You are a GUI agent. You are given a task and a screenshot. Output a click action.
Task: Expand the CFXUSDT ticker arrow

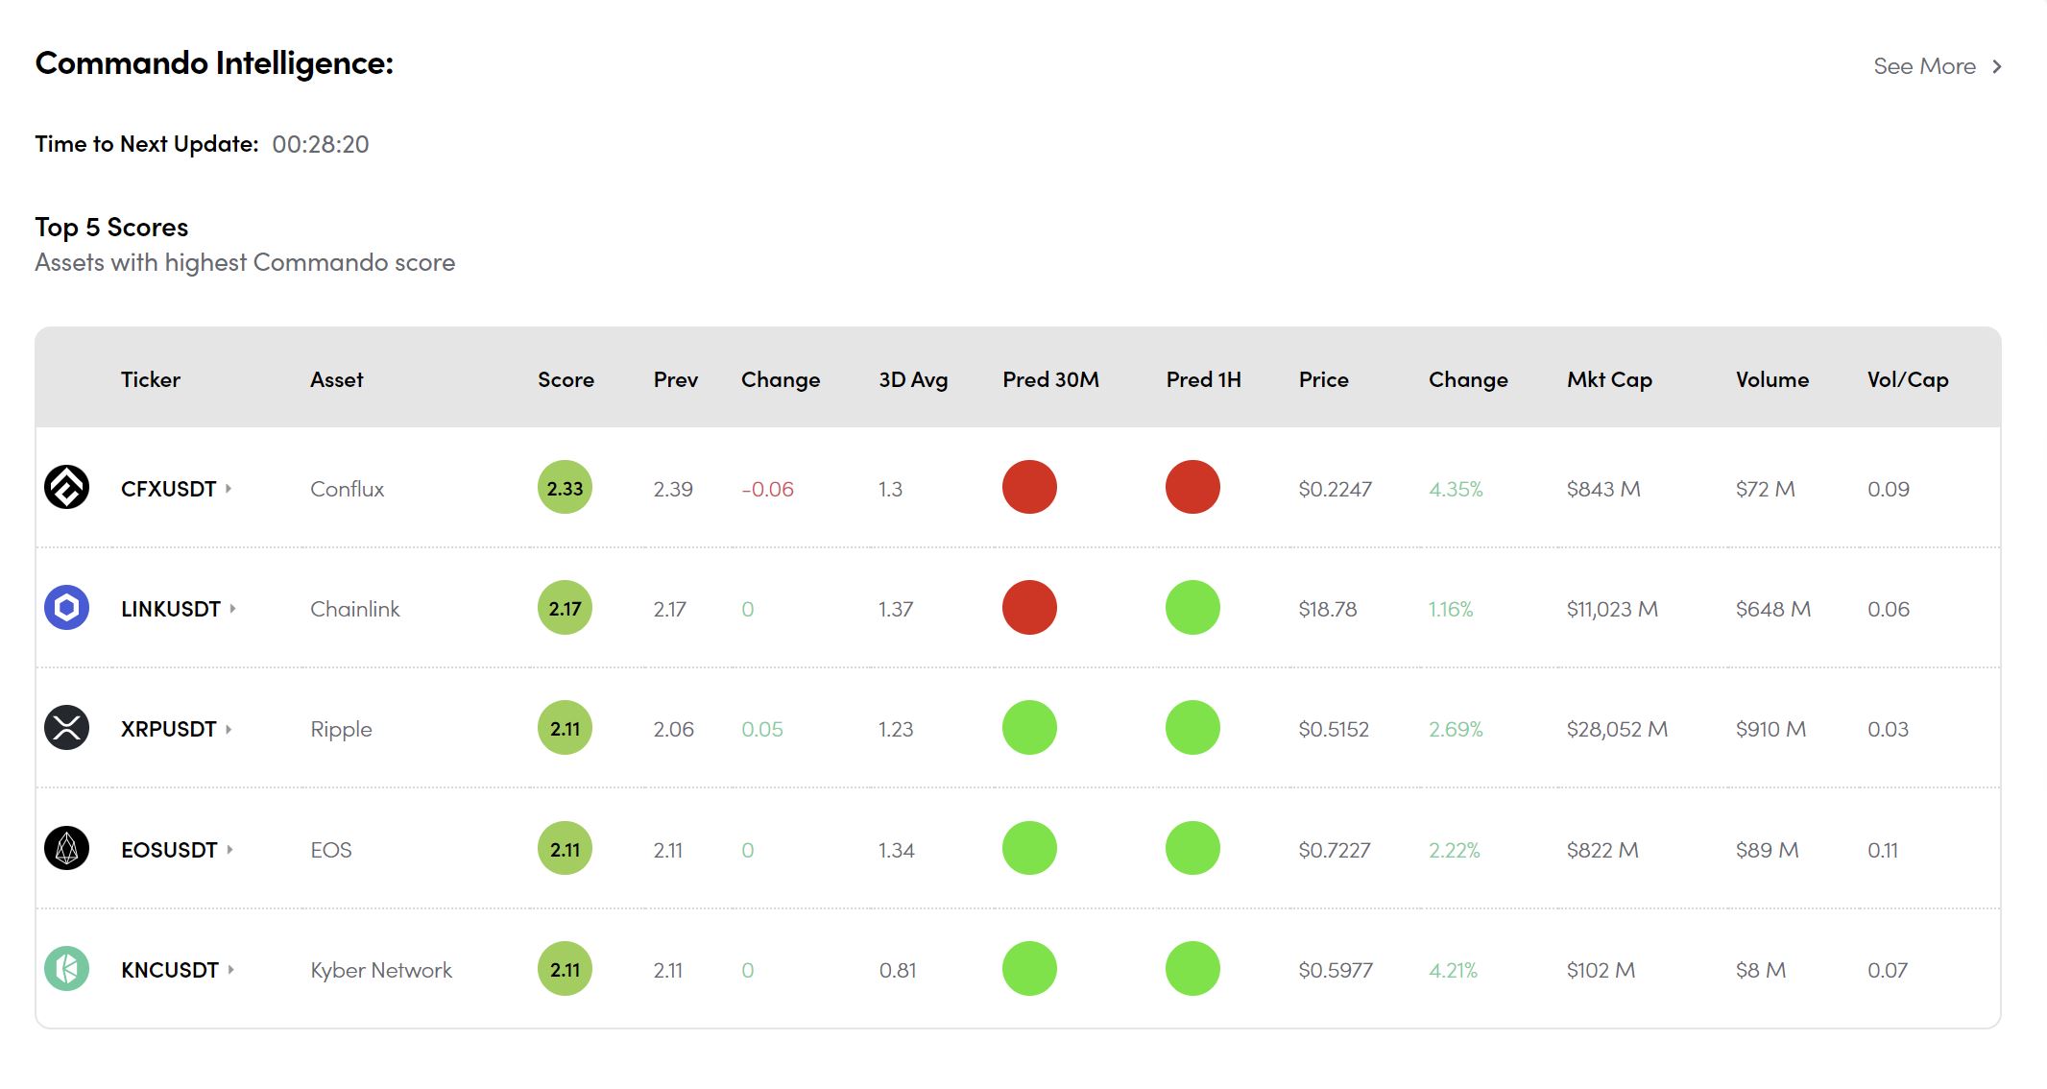pos(229,489)
